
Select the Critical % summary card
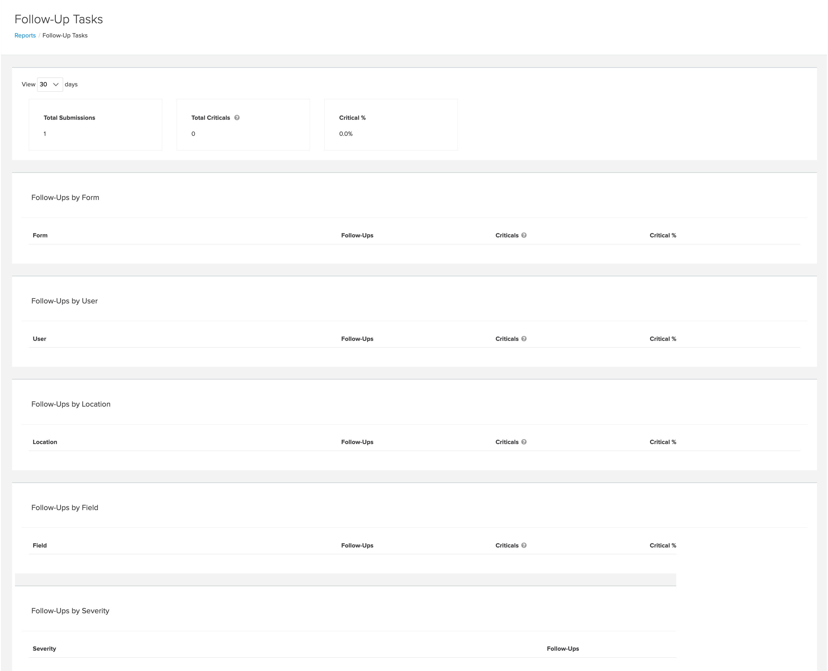pos(391,125)
